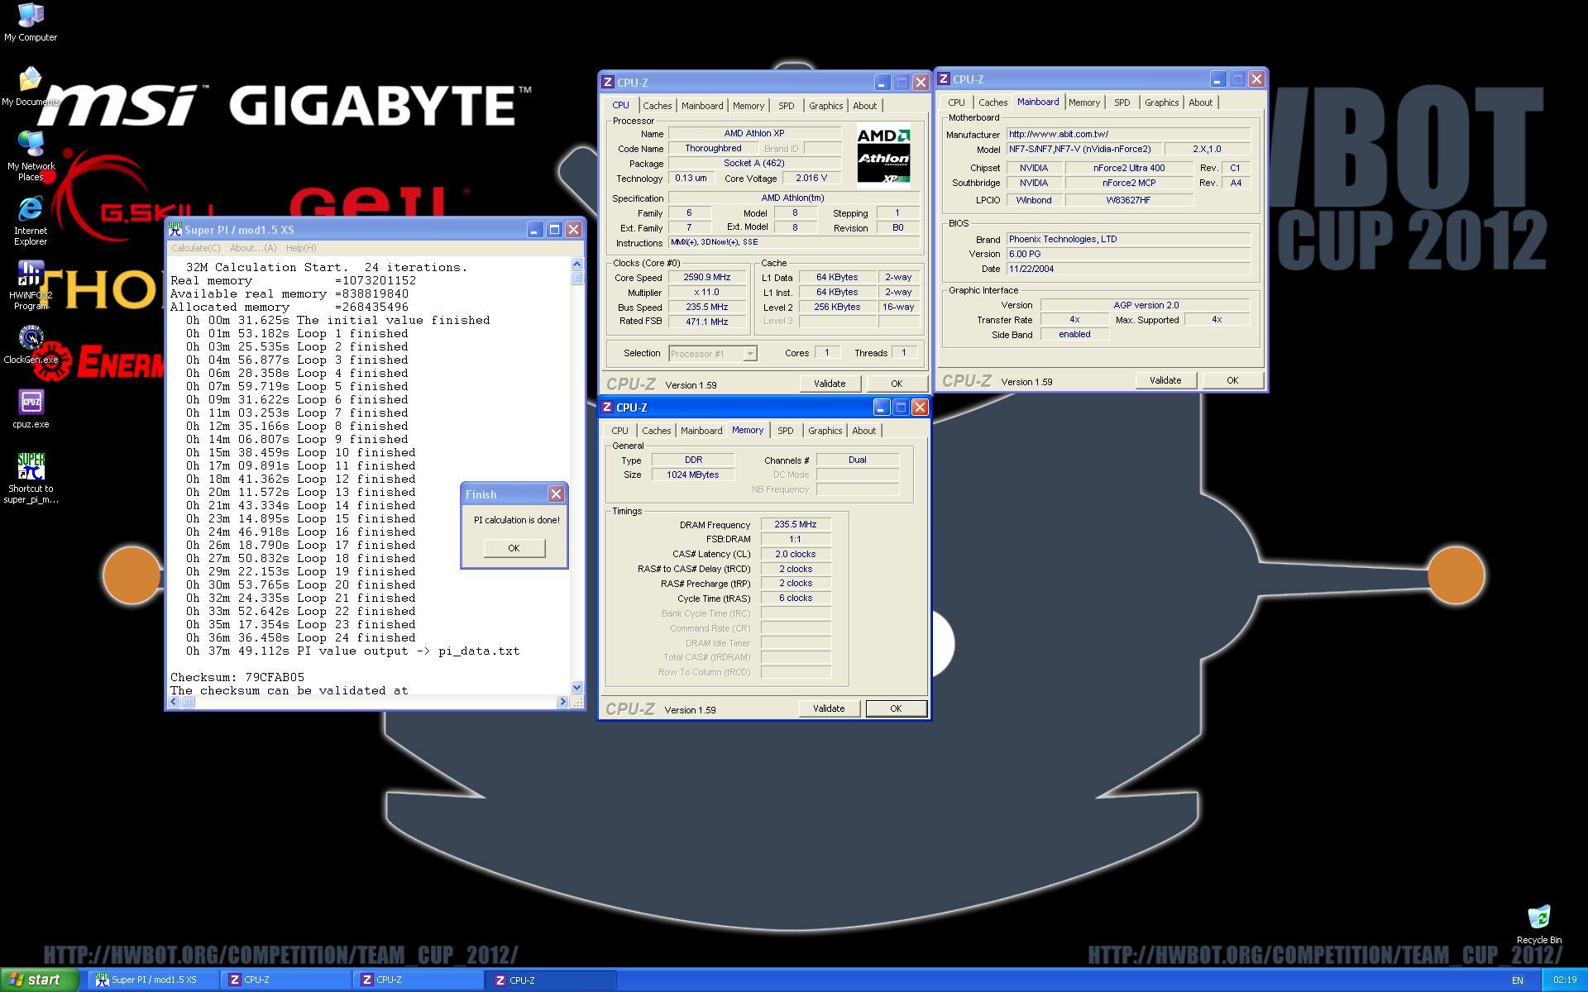The image size is (1588, 992).
Task: Minimize the Super PI window
Action: (x=535, y=230)
